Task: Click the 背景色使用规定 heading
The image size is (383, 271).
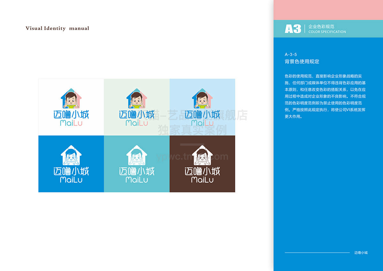Action: pyautogui.click(x=302, y=62)
